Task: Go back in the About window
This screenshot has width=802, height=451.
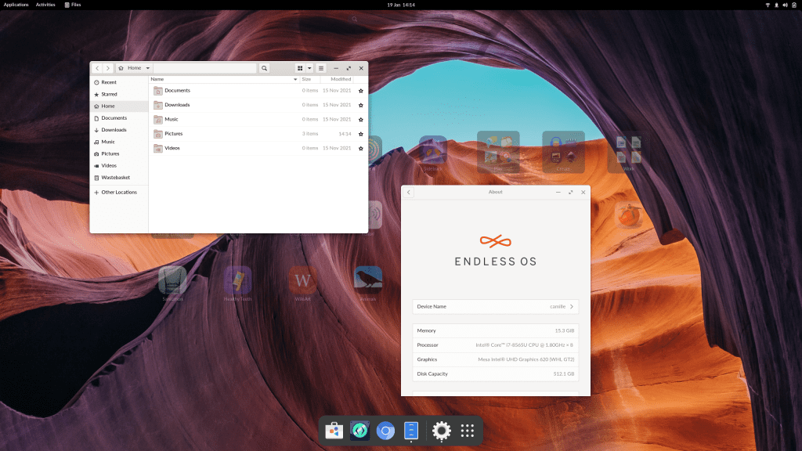Action: pos(409,193)
